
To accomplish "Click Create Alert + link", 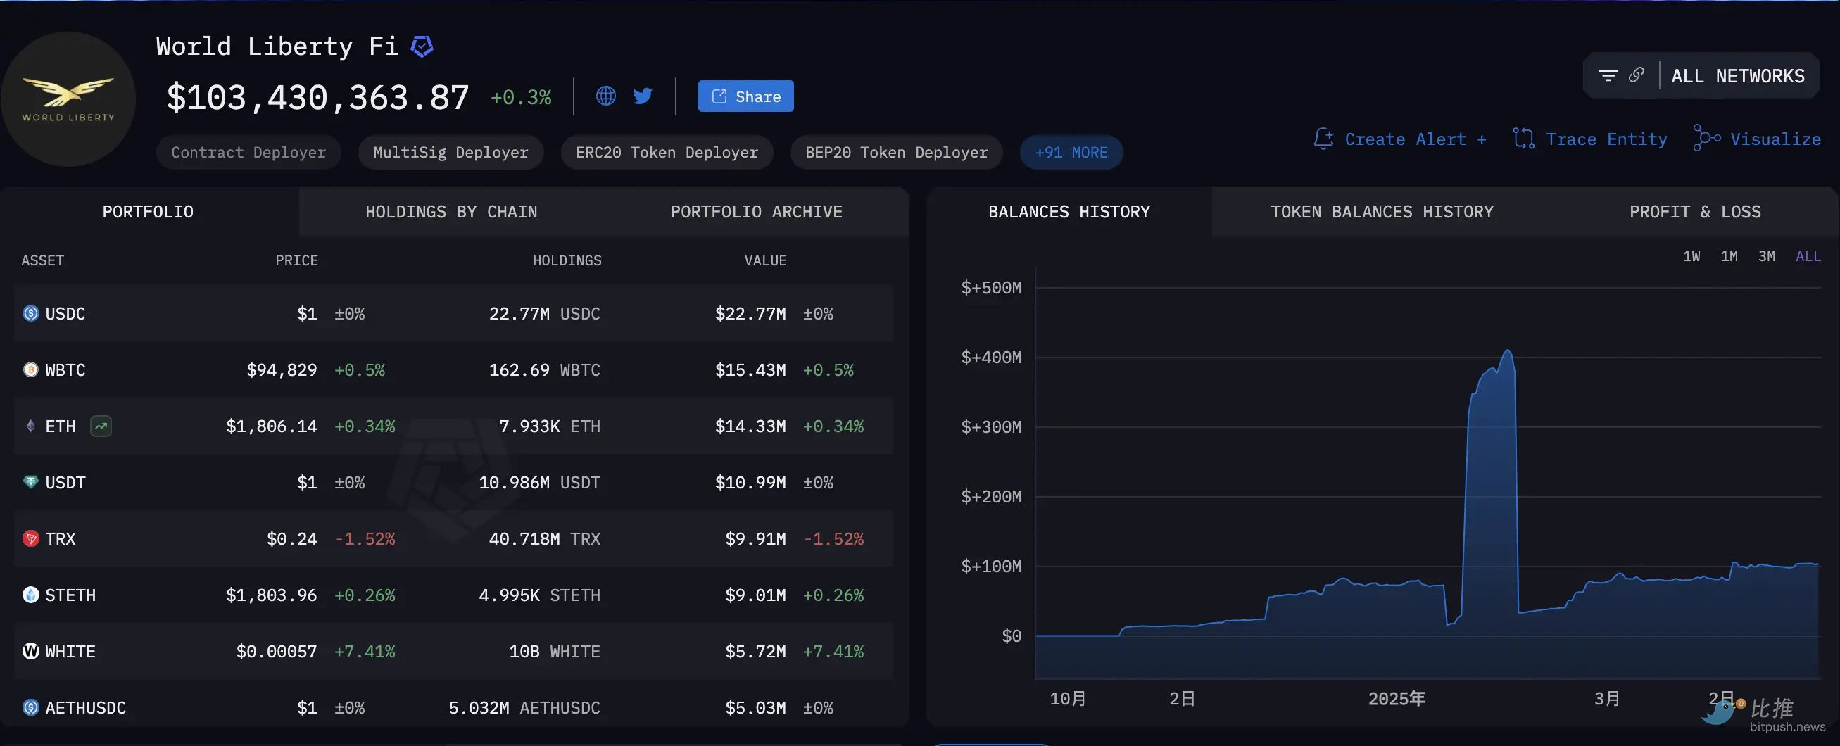I will tap(1401, 139).
